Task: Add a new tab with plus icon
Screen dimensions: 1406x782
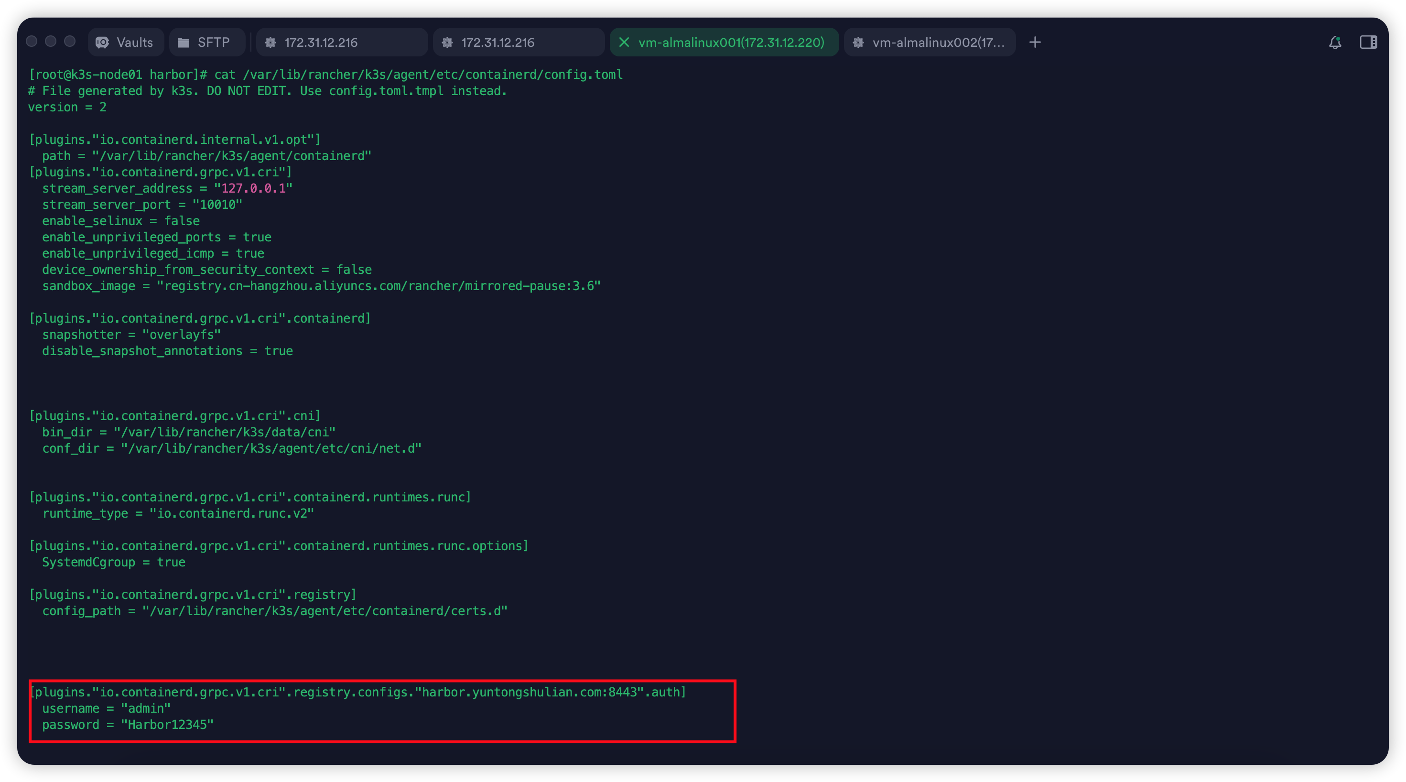Action: 1035,42
